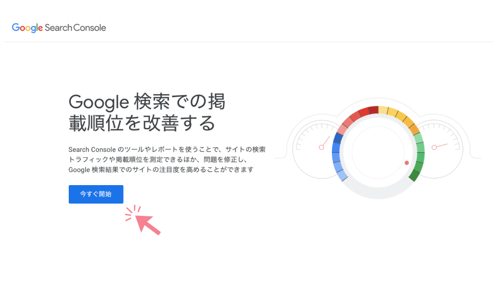This screenshot has width=493, height=288.
Task: Click the headline Google 検索での掲載順位を改善する
Action: pos(147,112)
